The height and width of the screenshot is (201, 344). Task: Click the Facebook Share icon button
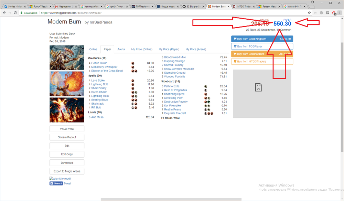click(x=56, y=183)
